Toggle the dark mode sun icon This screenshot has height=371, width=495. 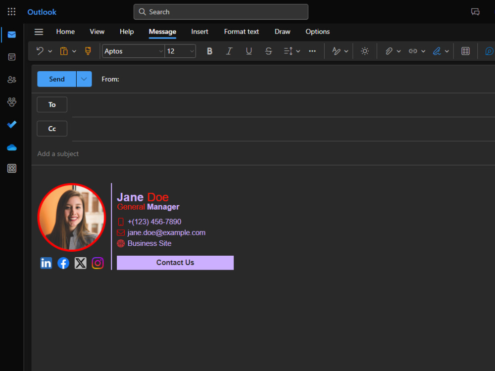(365, 51)
